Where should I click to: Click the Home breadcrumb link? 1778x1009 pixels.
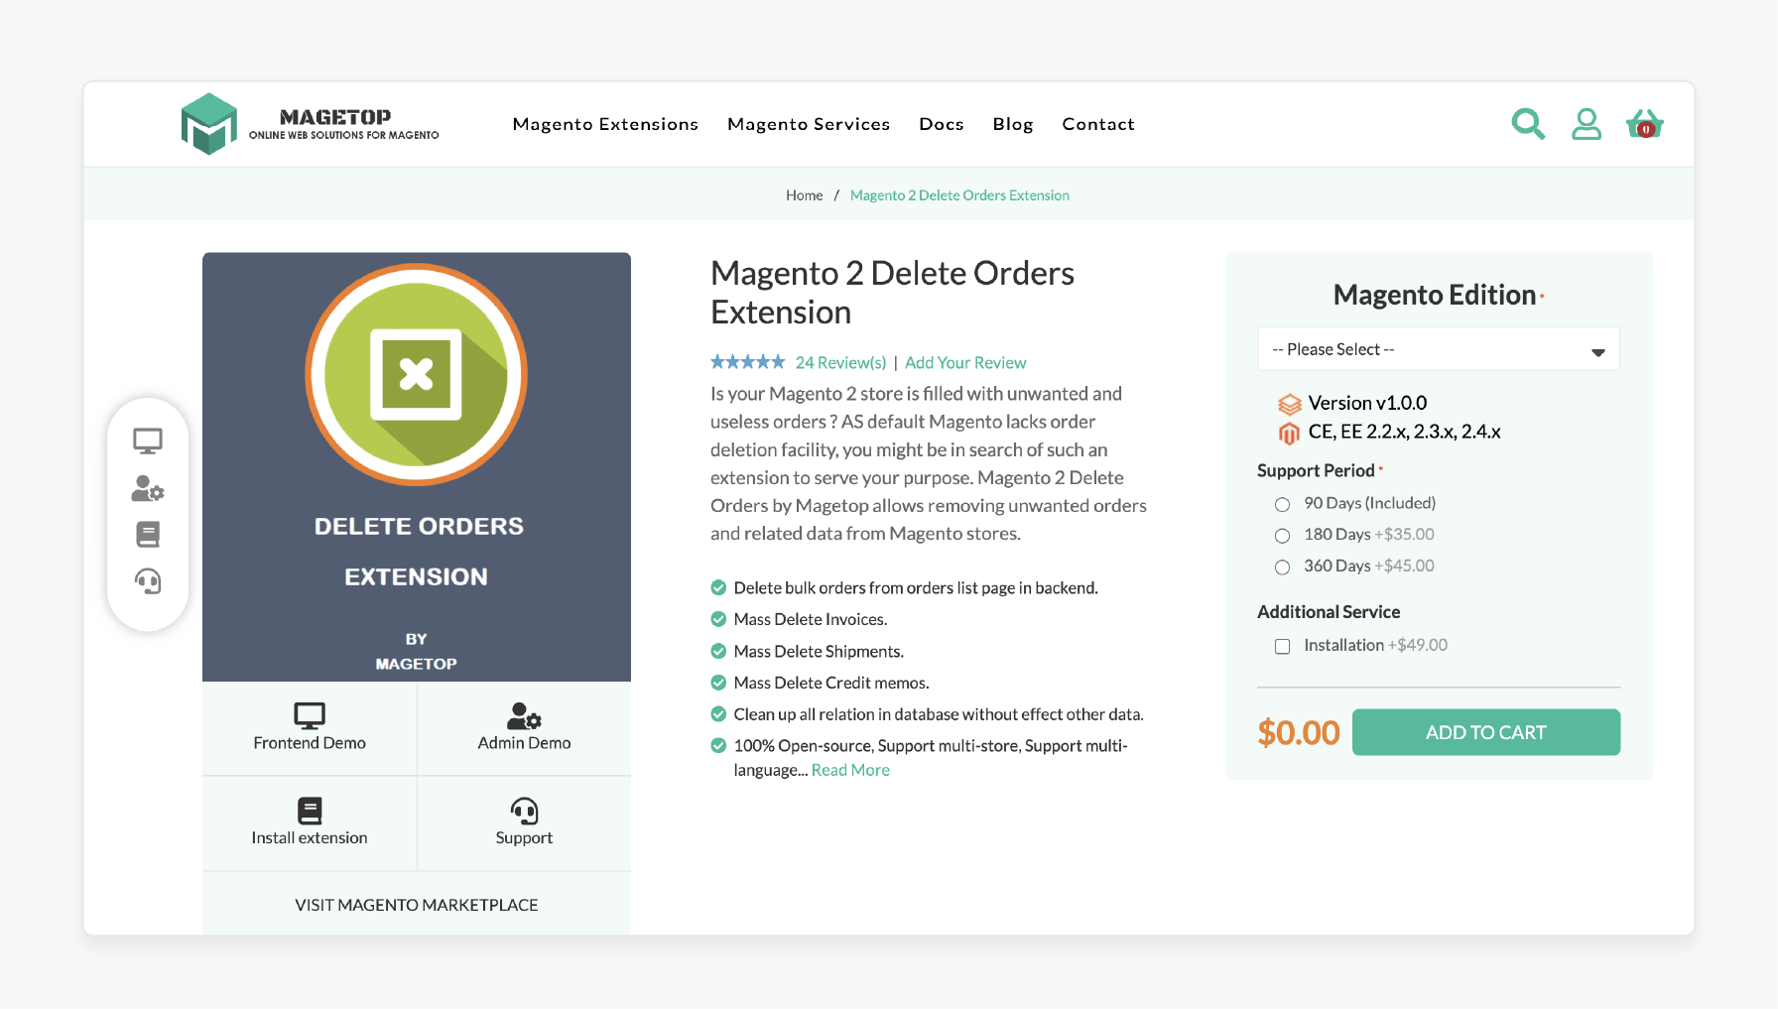tap(805, 195)
